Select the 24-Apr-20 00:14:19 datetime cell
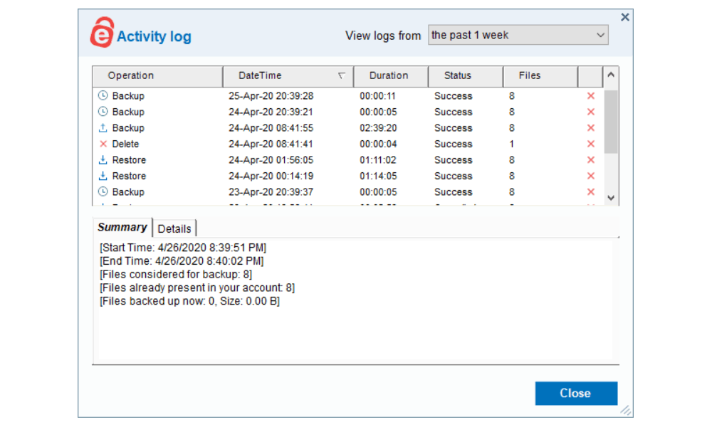712x427 pixels. tap(271, 176)
